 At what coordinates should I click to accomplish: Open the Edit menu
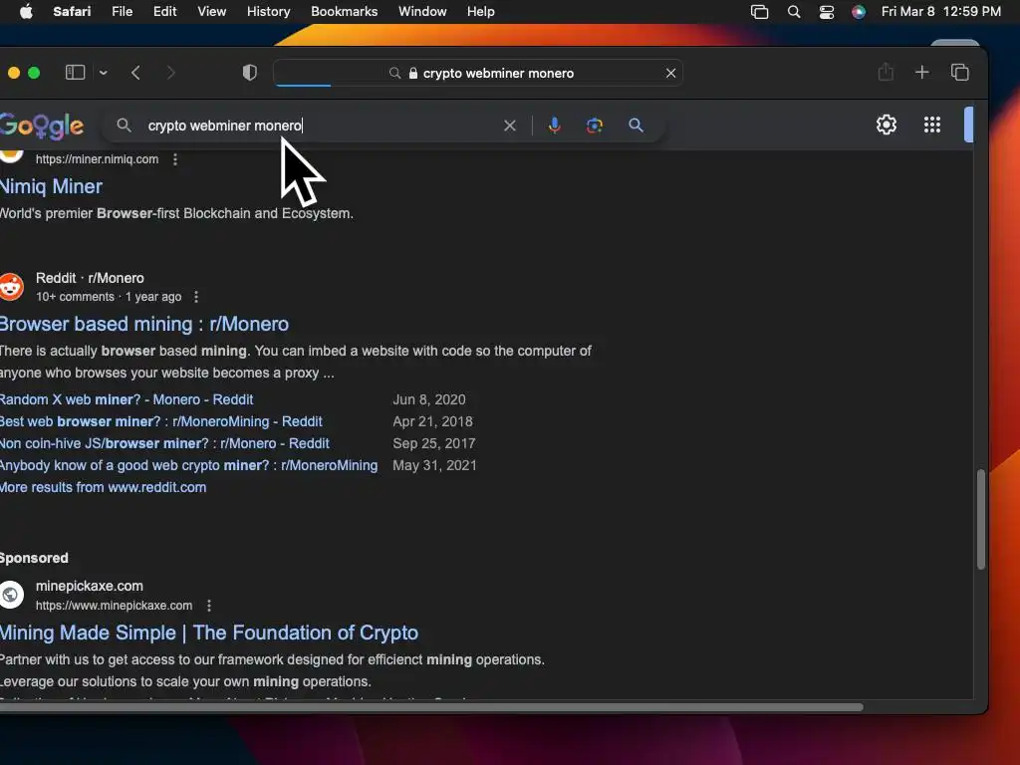tap(164, 12)
